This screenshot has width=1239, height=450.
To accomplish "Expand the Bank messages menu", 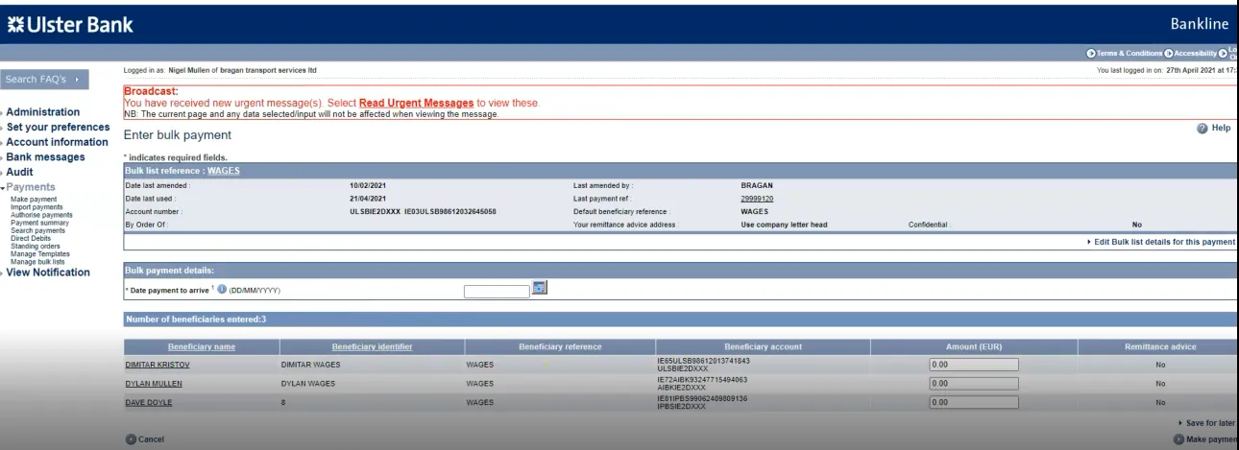I will [x=46, y=156].
